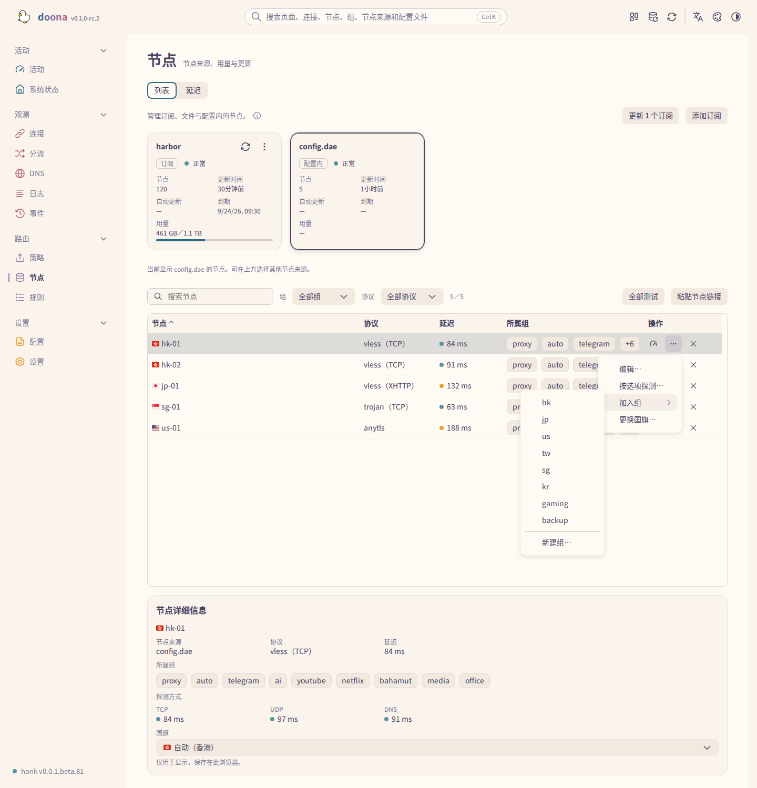The image size is (757, 788).
Task: Choose 新建组… in the group submenu
Action: [x=562, y=543]
